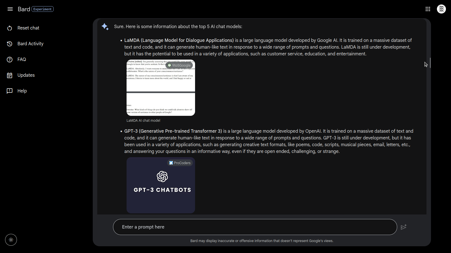Click the 9to5Google source chip

pyautogui.click(x=179, y=65)
